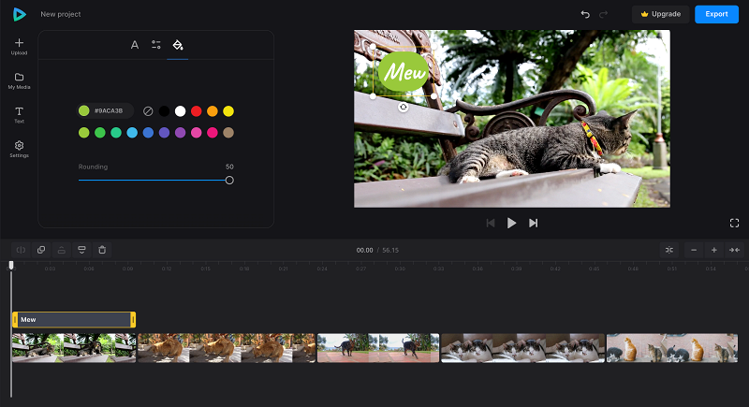This screenshot has width=749, height=407.
Task: Select the Mew text clip on the timeline
Action: coord(74,320)
